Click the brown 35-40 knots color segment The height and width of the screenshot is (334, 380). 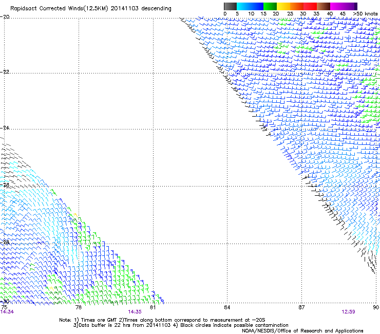324,6
